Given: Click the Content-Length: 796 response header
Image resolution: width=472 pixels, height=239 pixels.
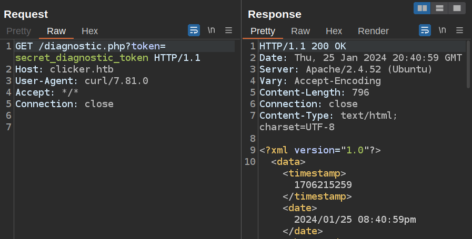Looking at the screenshot, I should pos(314,92).
